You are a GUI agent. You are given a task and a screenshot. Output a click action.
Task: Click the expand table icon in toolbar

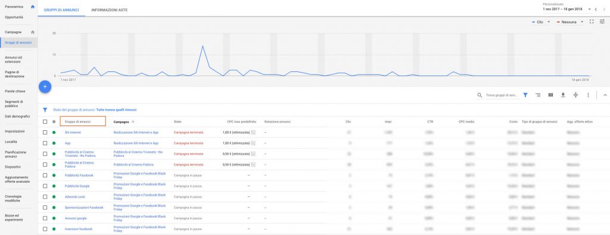pyautogui.click(x=576, y=95)
